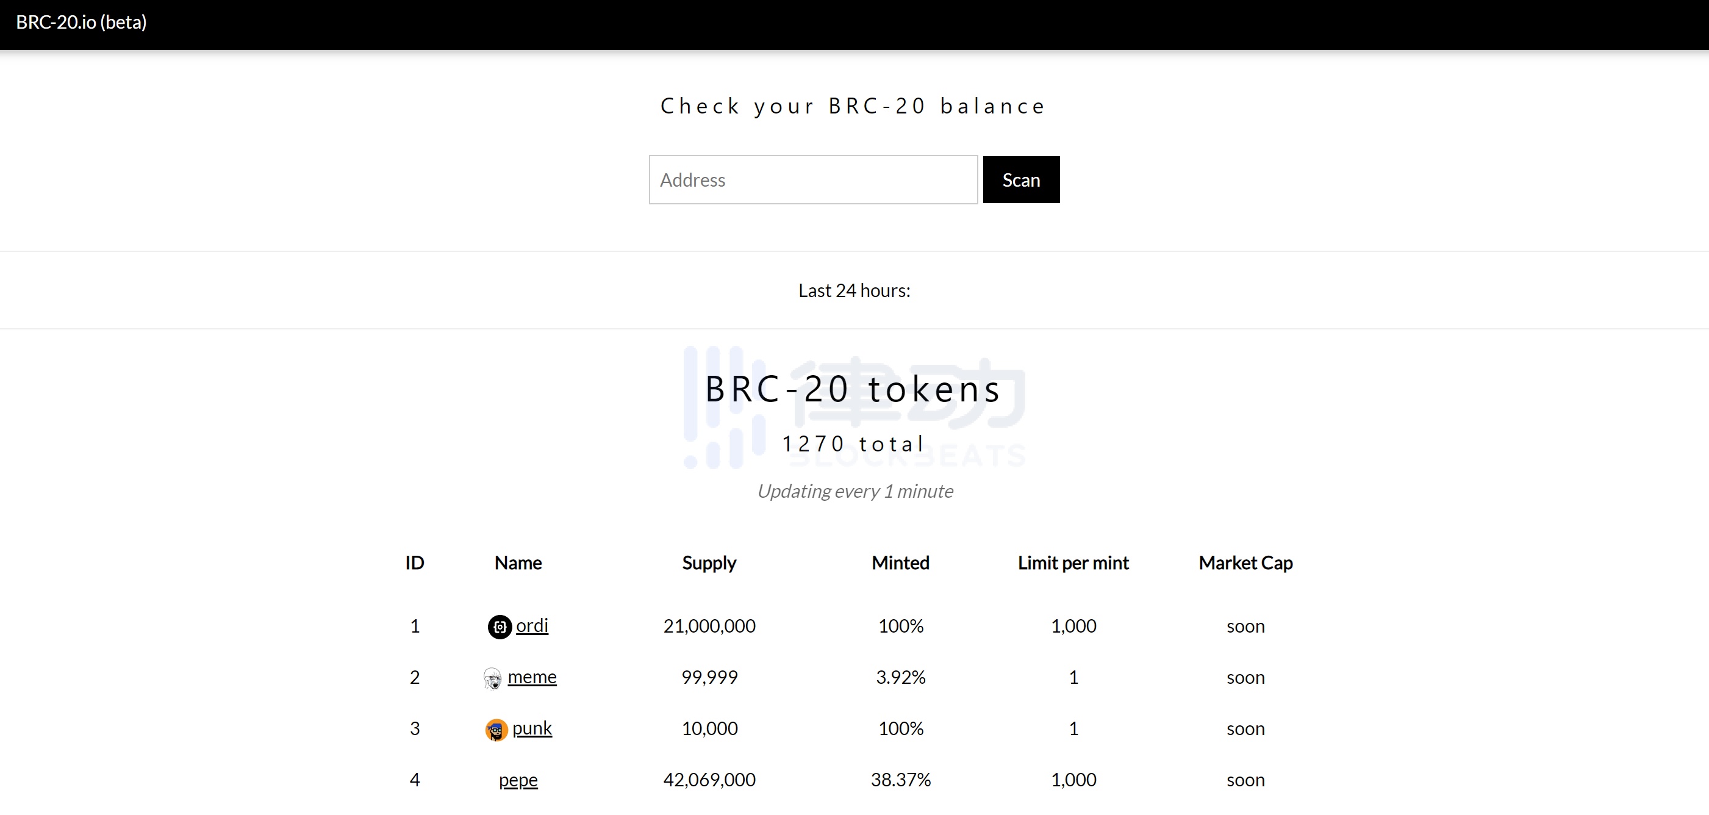This screenshot has width=1709, height=815.
Task: Click the Limit per mint header
Action: coord(1073,563)
